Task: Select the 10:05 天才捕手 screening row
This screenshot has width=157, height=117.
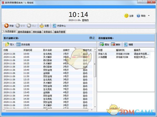Action: [x=48, y=57]
